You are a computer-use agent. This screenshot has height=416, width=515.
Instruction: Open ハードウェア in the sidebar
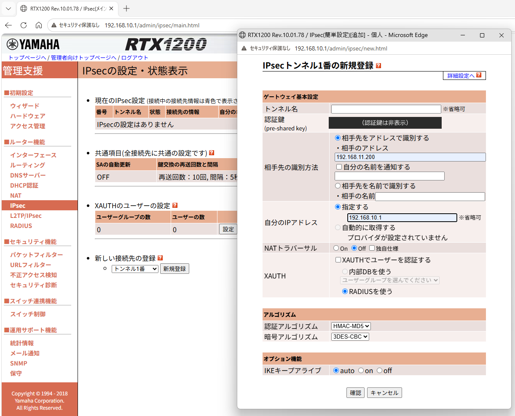28,116
